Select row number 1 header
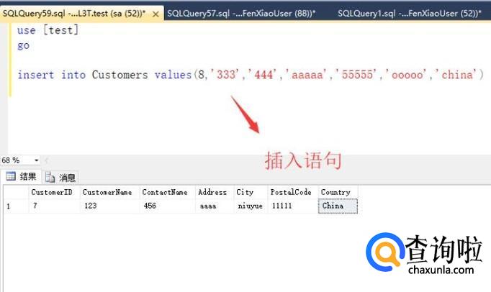Image resolution: width=491 pixels, height=292 pixels. 16,206
